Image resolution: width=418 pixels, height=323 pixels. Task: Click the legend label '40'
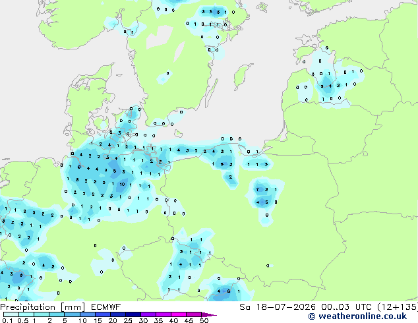pos(173,320)
